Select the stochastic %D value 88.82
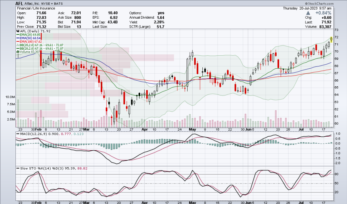Viewport: 347px width, 204px height. (x=82, y=168)
